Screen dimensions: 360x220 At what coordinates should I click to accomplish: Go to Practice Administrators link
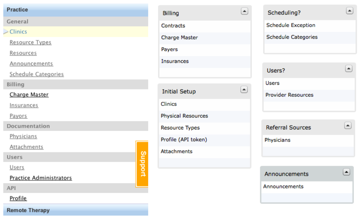click(x=41, y=178)
